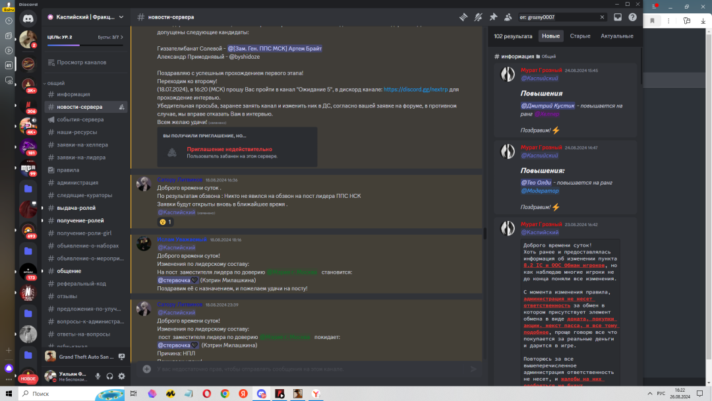Screen dimensions: 712x401
Task: Click the Windows taskbar Поиск search box
Action: tap(71, 394)
